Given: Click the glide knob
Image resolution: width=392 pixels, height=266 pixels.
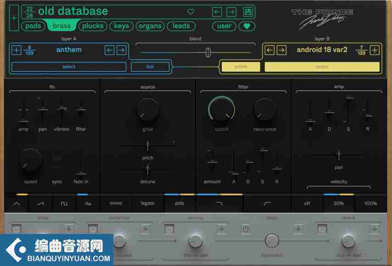Looking at the screenshot, I should pyautogui.click(x=148, y=110).
